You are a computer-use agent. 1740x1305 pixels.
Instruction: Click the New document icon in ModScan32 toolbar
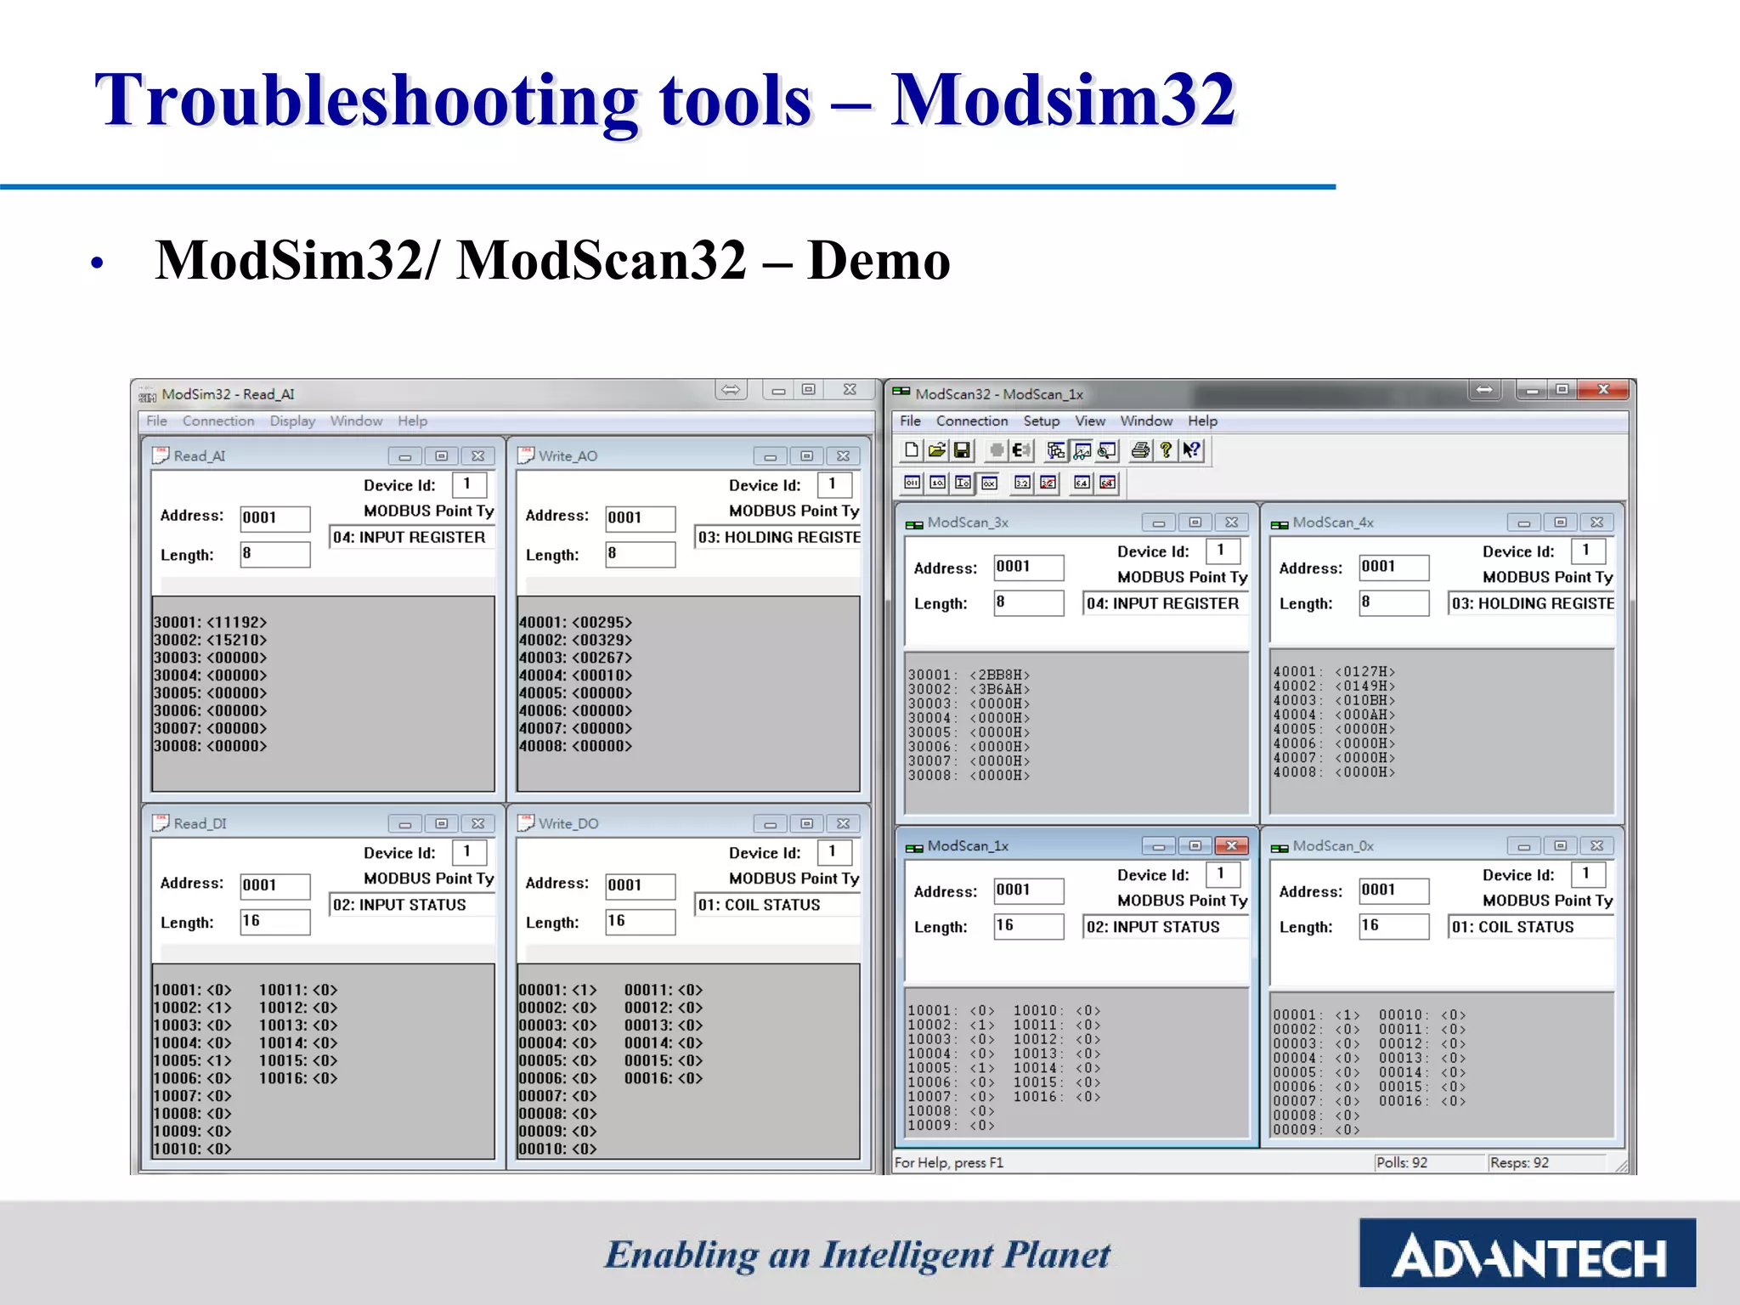(912, 449)
